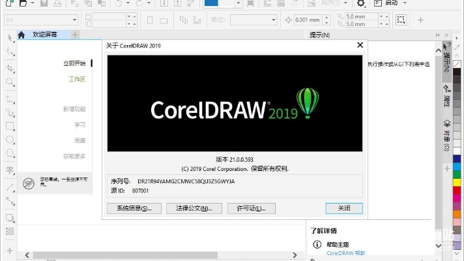Select the Ellipse tool
This screenshot has width=464, height=261.
[x=10, y=140]
